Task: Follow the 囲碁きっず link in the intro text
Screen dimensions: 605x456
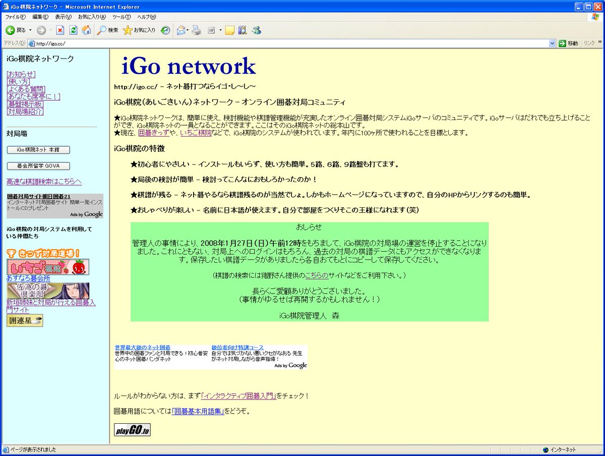Action: pos(153,133)
